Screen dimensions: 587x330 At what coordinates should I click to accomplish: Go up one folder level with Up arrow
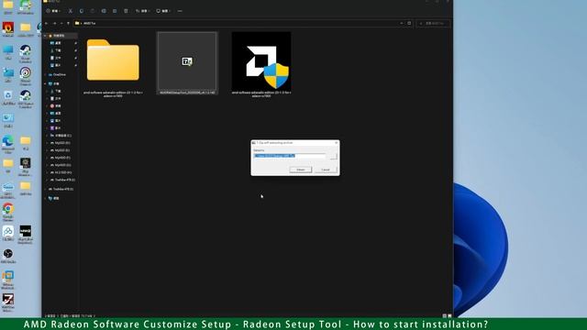pyautogui.click(x=68, y=23)
